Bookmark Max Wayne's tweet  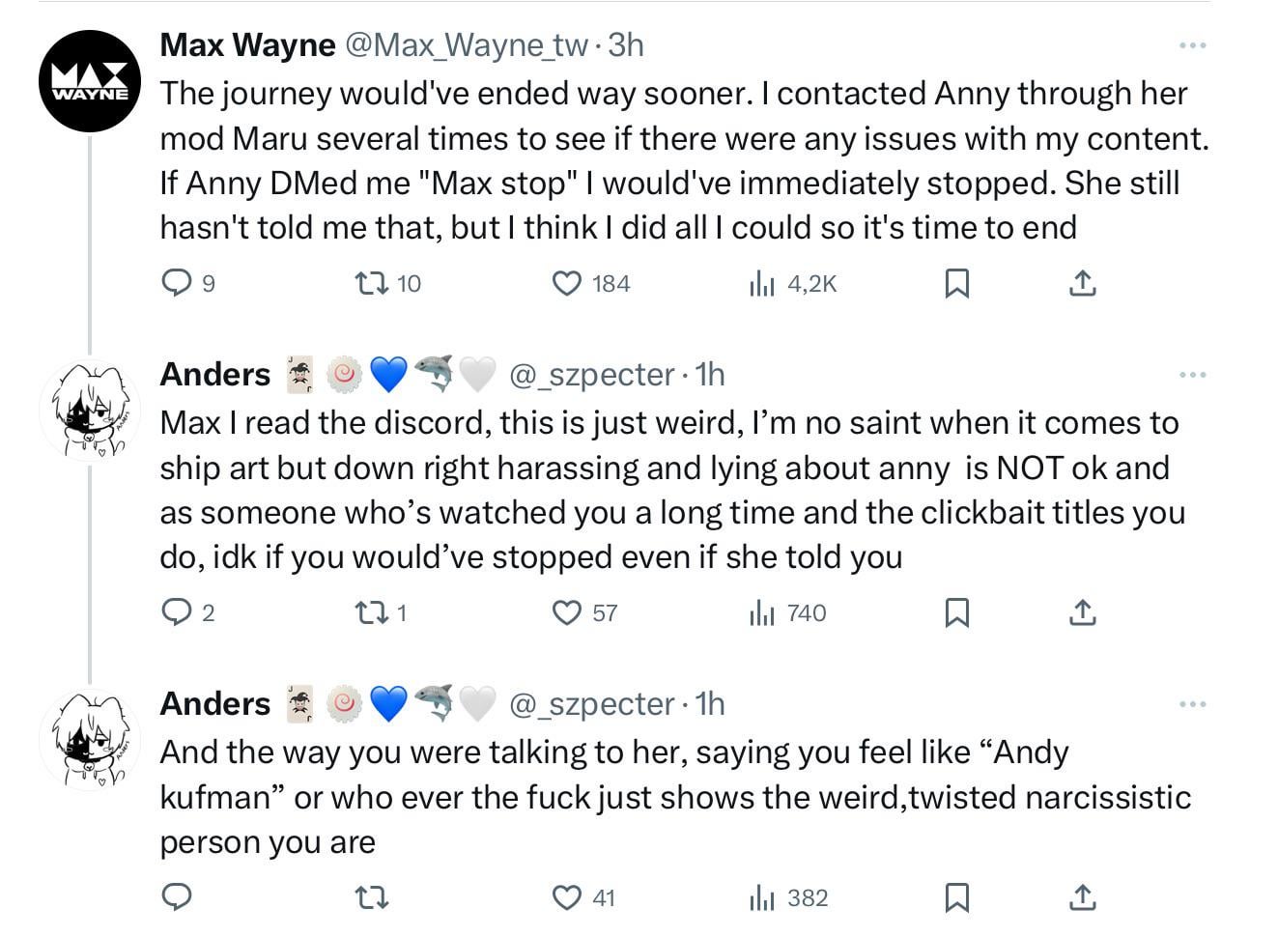click(x=956, y=283)
